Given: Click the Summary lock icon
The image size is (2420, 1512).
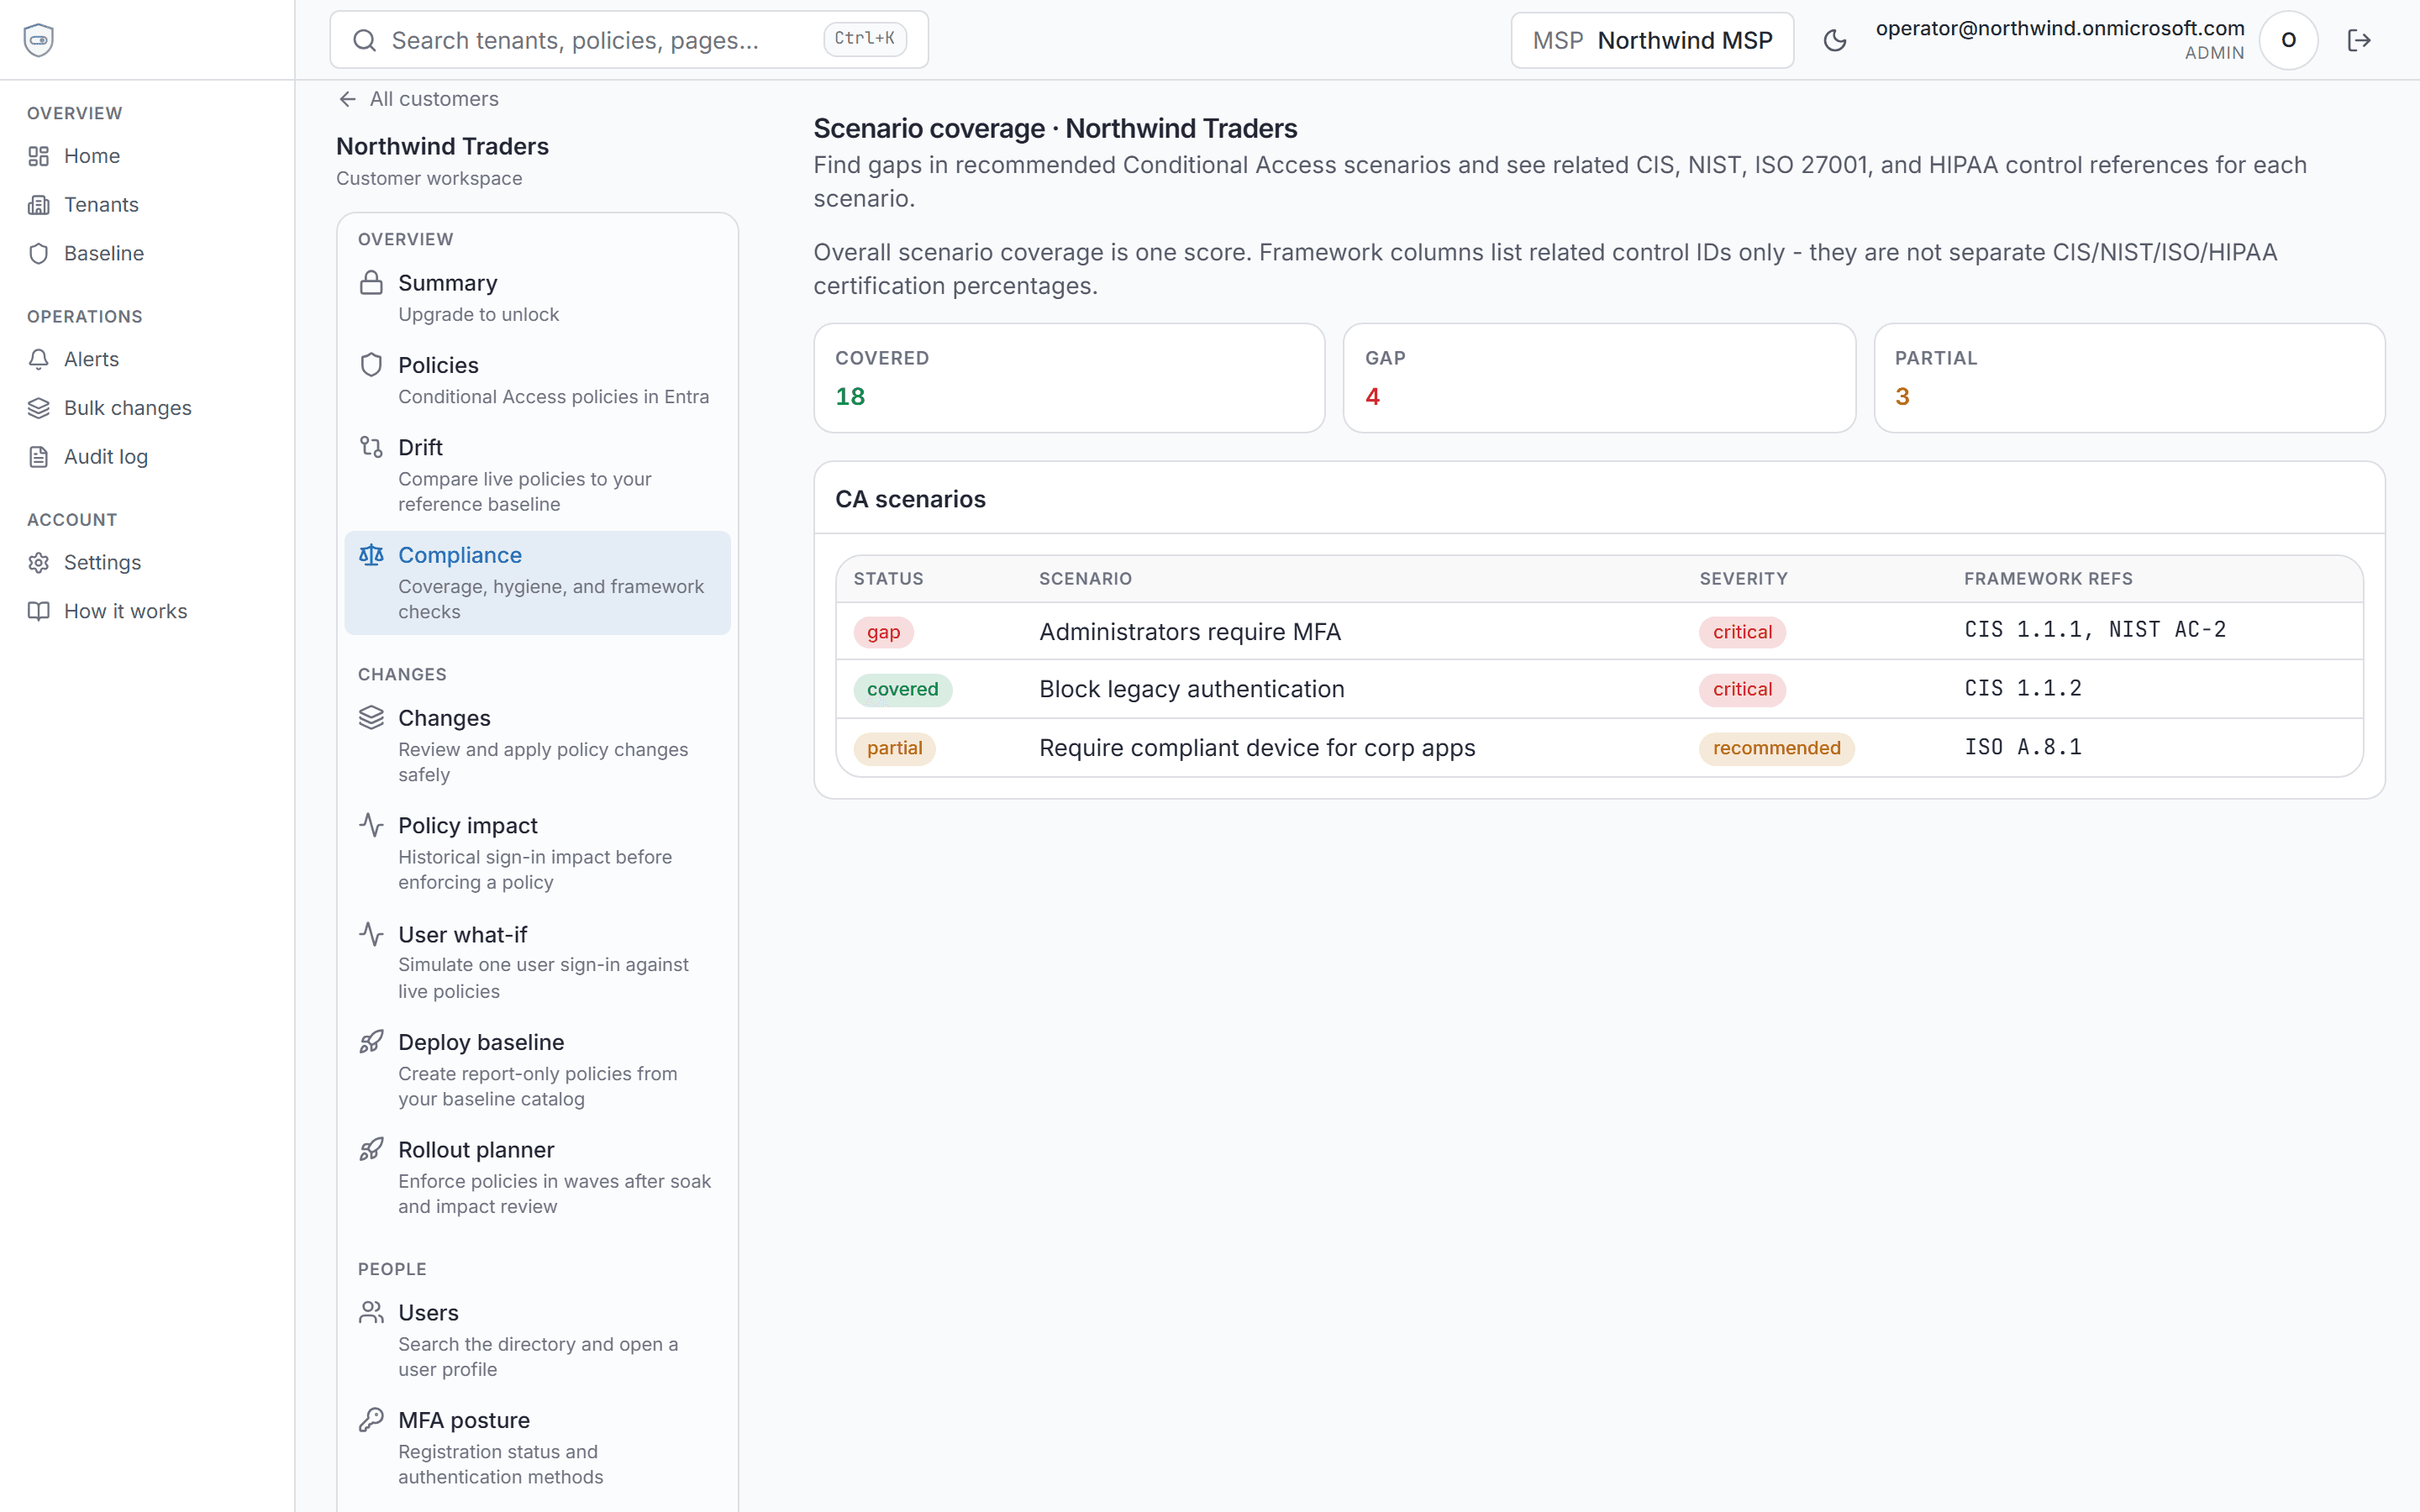Looking at the screenshot, I should point(371,283).
